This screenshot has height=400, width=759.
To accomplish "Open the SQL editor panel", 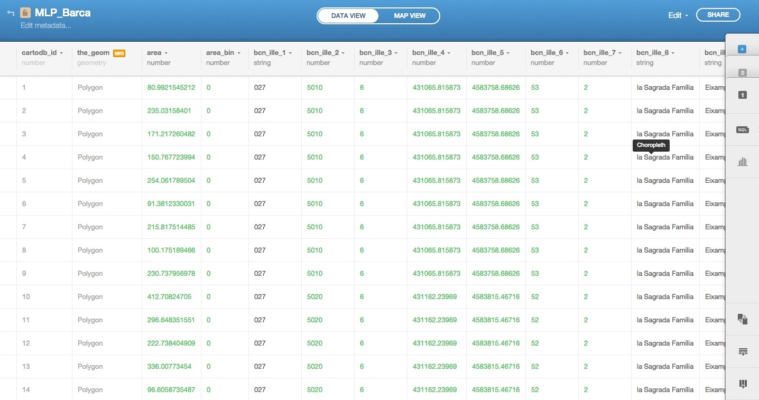I will 743,129.
